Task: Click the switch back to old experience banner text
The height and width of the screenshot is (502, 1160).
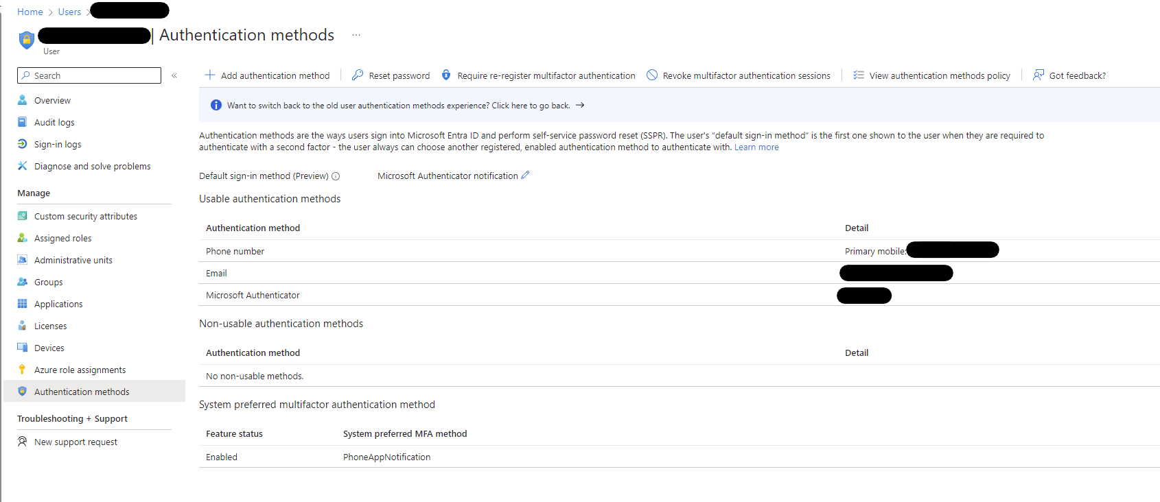Action: click(x=398, y=106)
